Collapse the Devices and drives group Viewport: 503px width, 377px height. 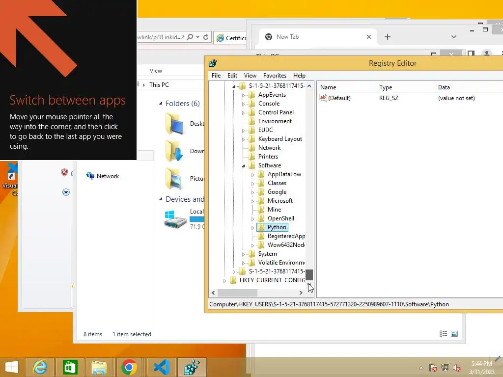click(x=161, y=199)
